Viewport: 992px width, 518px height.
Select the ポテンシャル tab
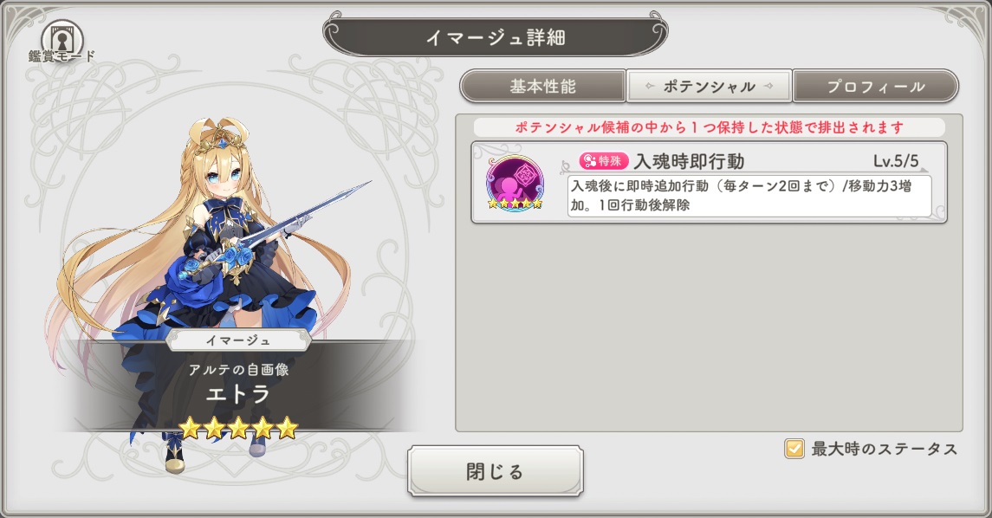click(710, 86)
